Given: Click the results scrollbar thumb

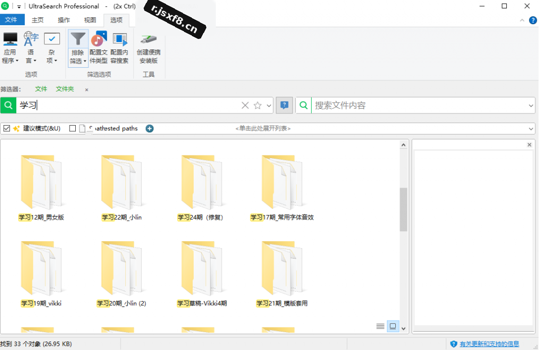Looking at the screenshot, I should click(x=404, y=209).
